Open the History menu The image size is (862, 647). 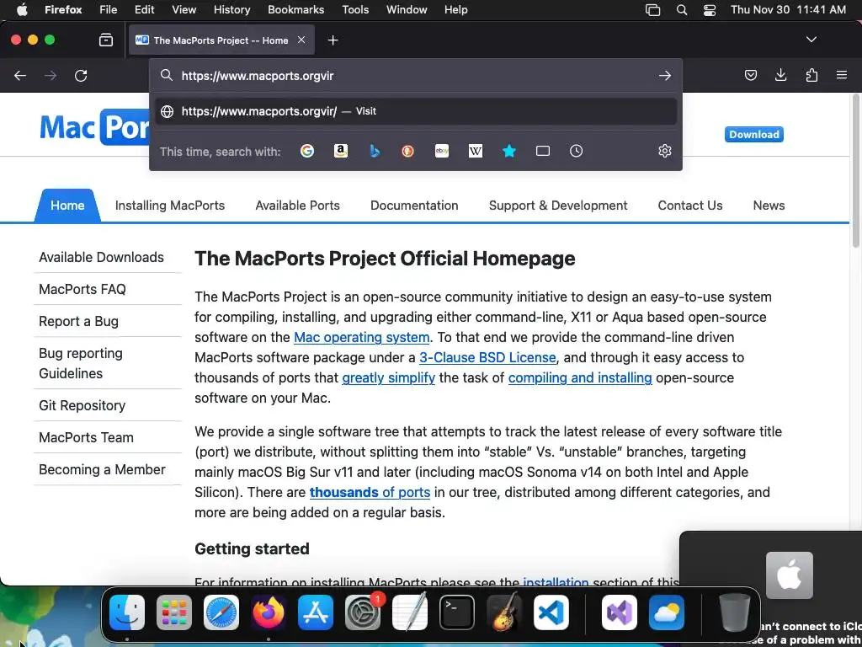click(x=231, y=10)
